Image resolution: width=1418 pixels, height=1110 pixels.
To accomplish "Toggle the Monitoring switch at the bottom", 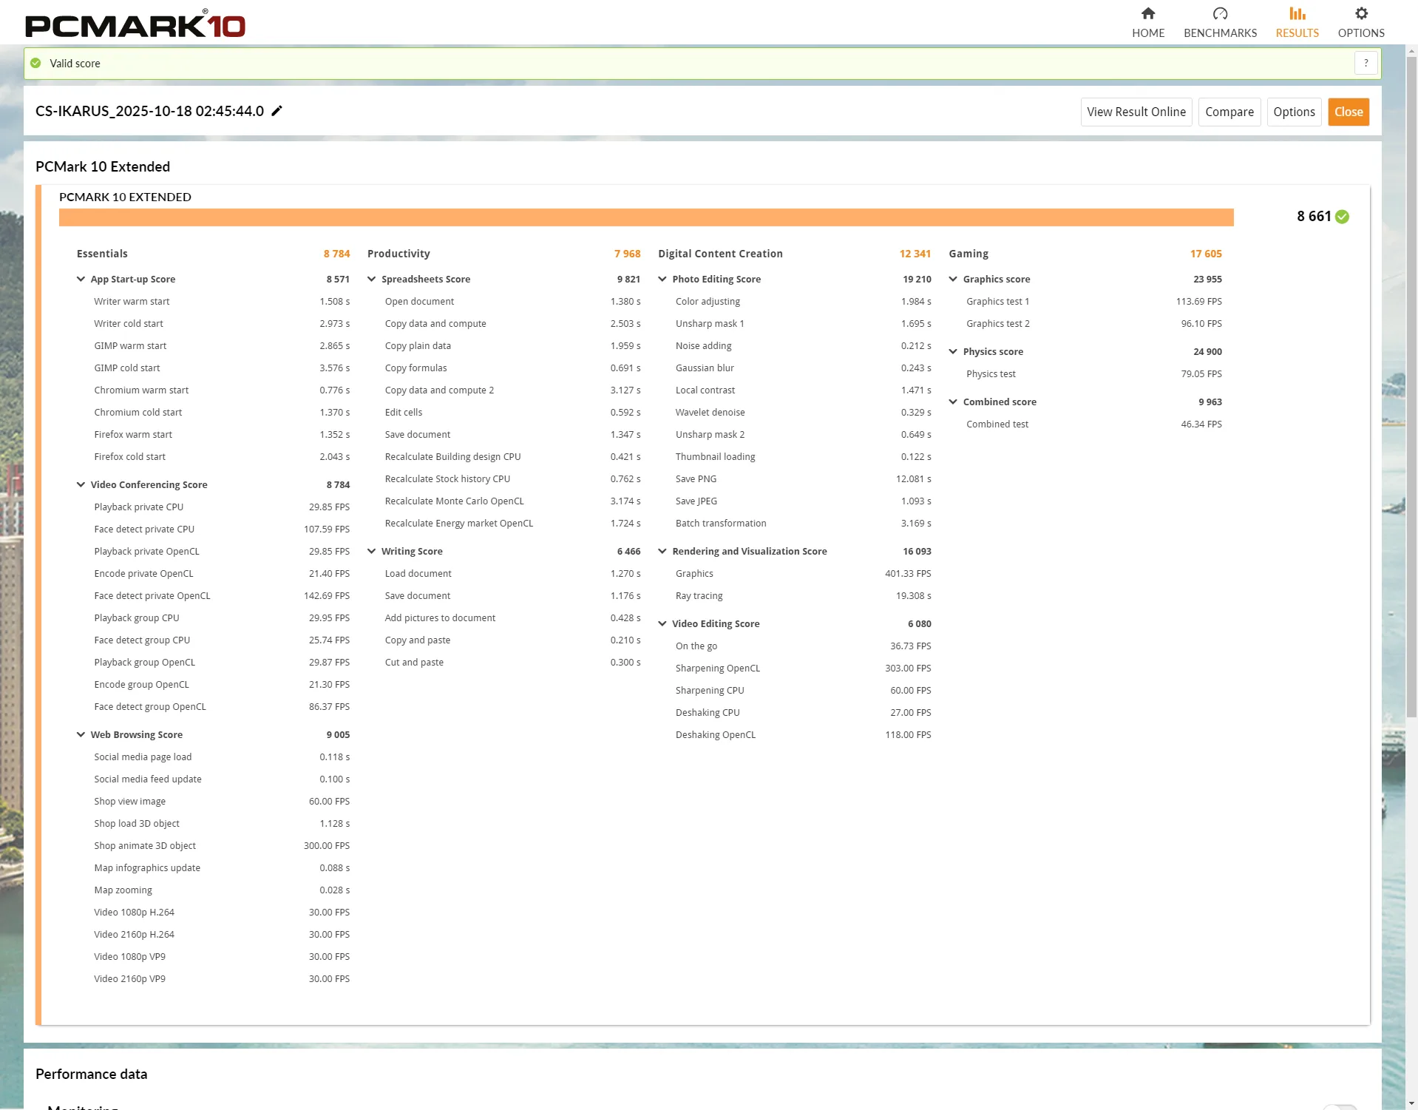I will [x=1340, y=1106].
